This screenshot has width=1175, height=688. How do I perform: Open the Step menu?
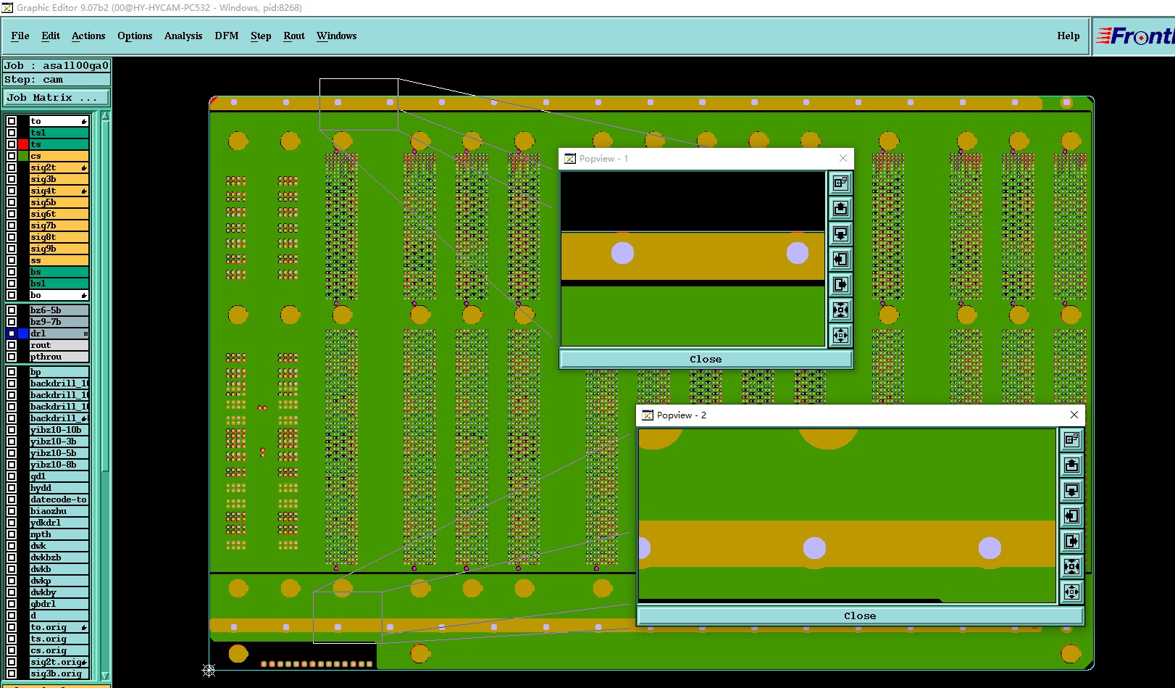click(261, 36)
